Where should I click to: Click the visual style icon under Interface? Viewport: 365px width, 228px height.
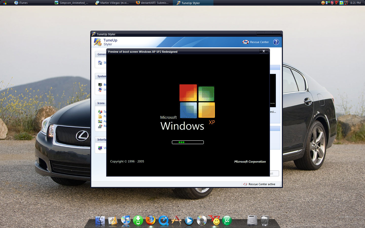(x=100, y=148)
